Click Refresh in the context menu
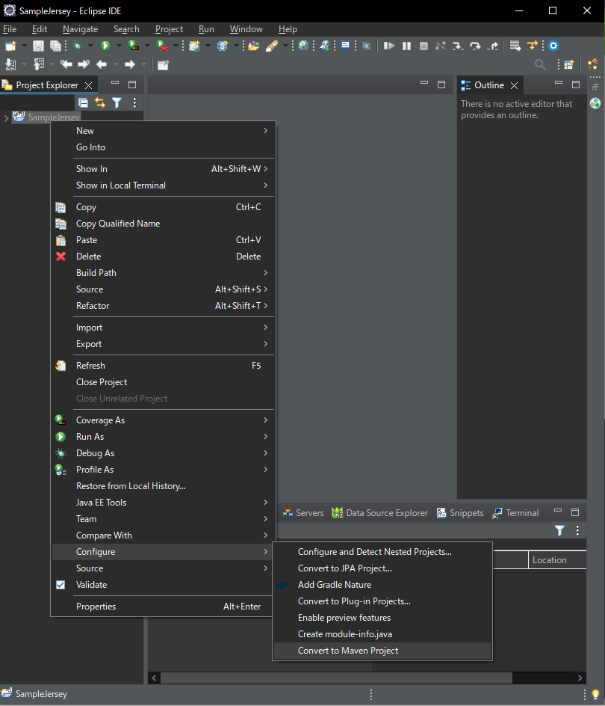This screenshot has height=706, width=605. 90,365
